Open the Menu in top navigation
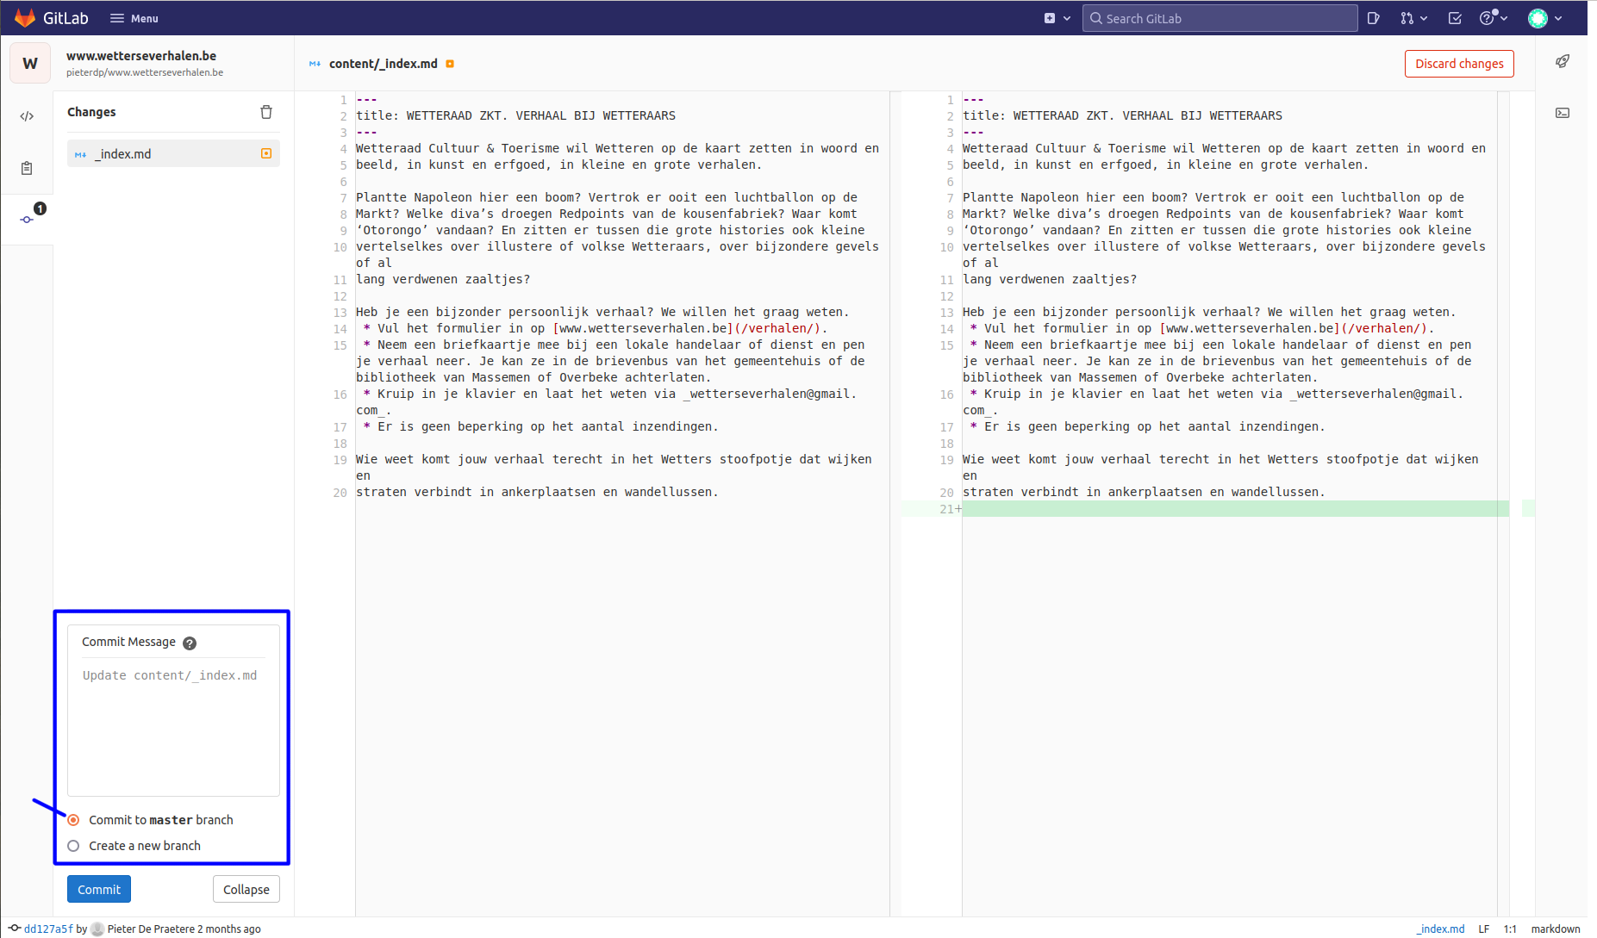Viewport: 1597px width, 938px height. (x=134, y=17)
